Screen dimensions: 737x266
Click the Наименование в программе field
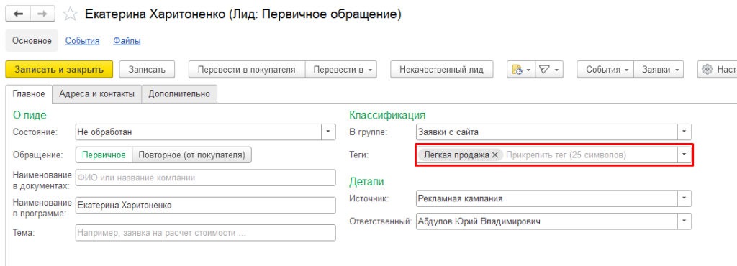[205, 205]
